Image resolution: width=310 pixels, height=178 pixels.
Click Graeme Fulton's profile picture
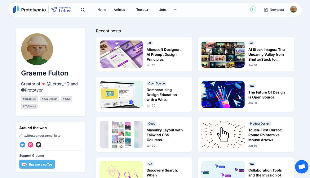coord(37,49)
